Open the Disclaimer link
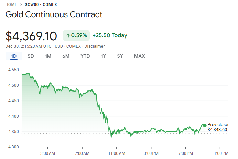The height and width of the screenshot is (159, 238). click(x=95, y=46)
